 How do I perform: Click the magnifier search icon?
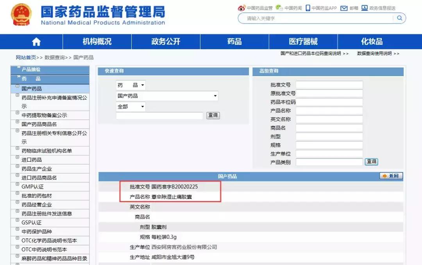coord(399,18)
